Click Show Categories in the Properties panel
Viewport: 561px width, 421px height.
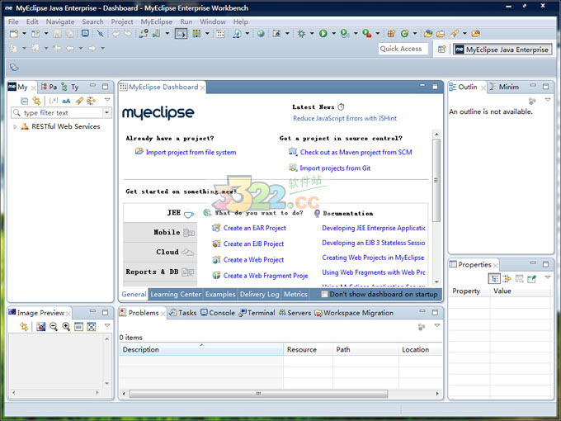click(x=494, y=279)
